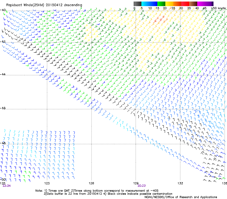Click the -40 latitude axis label

coord(3,10)
